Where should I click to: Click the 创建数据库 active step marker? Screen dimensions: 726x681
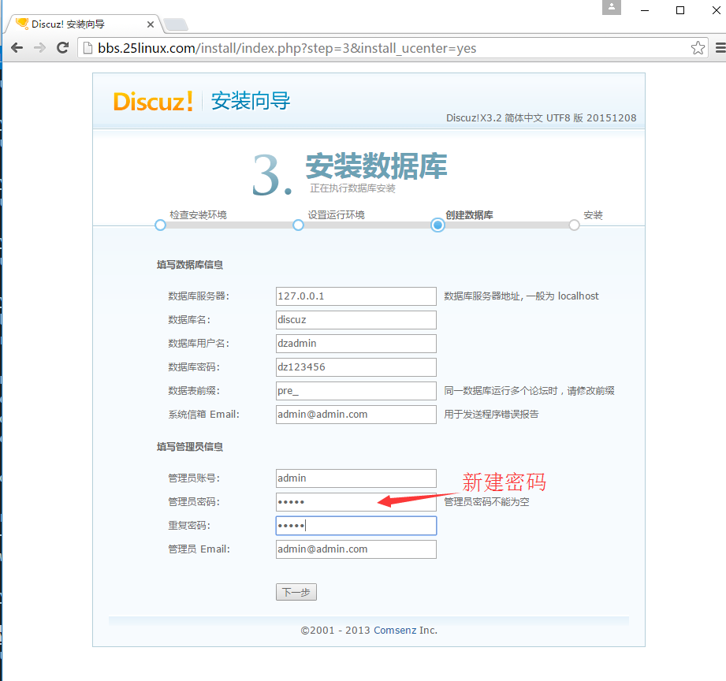click(x=437, y=225)
